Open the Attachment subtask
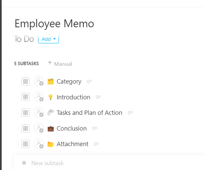The width and height of the screenshot is (204, 170). (72, 144)
